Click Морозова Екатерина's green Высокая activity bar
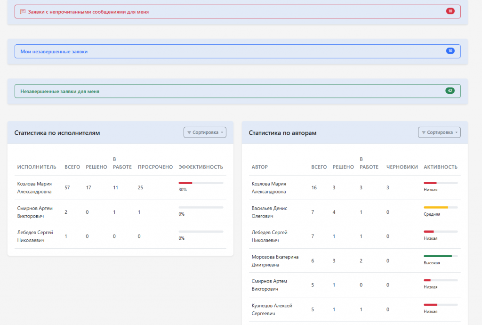The height and width of the screenshot is (325, 482). tap(441, 256)
